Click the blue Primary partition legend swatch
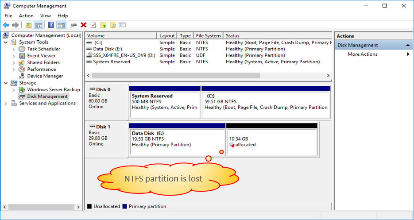 coord(125,206)
